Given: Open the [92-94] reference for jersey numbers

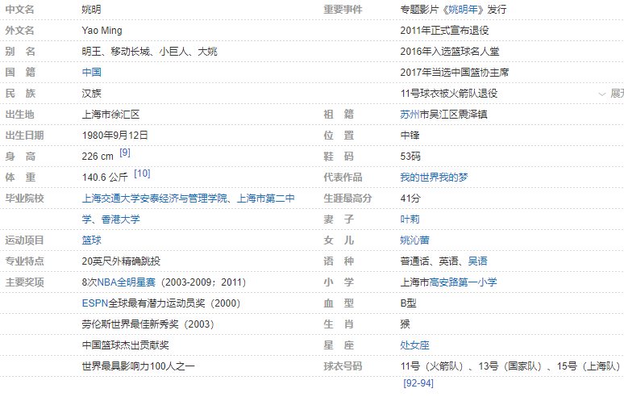Looking at the screenshot, I should [418, 383].
